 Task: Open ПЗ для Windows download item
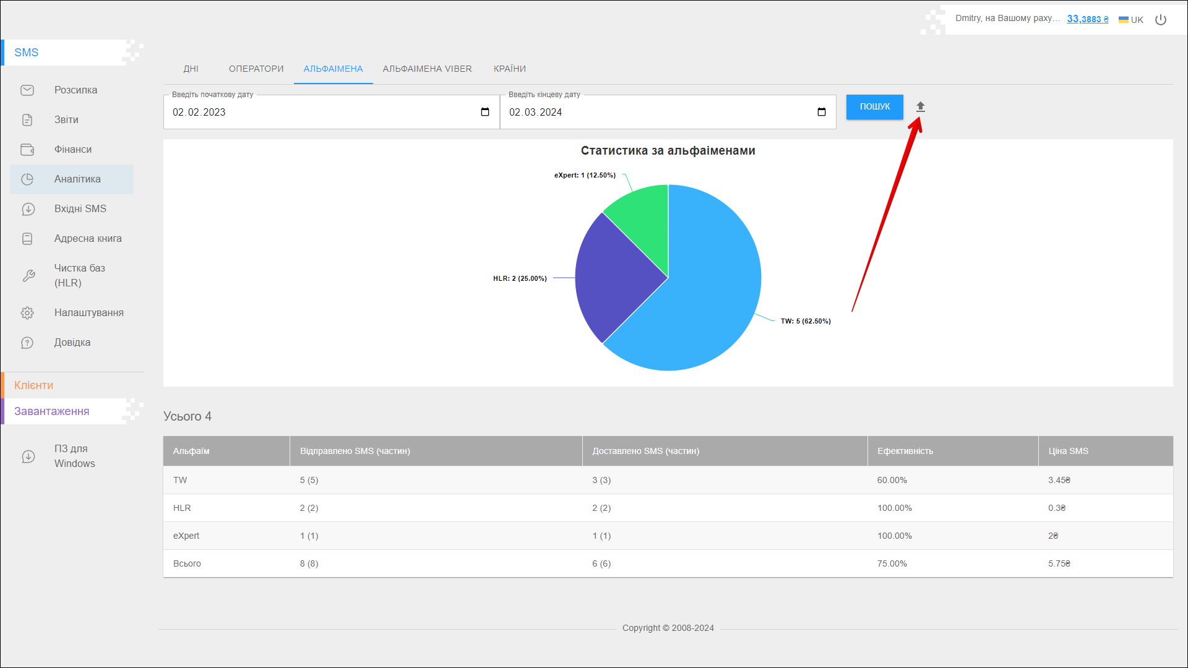pyautogui.click(x=74, y=456)
